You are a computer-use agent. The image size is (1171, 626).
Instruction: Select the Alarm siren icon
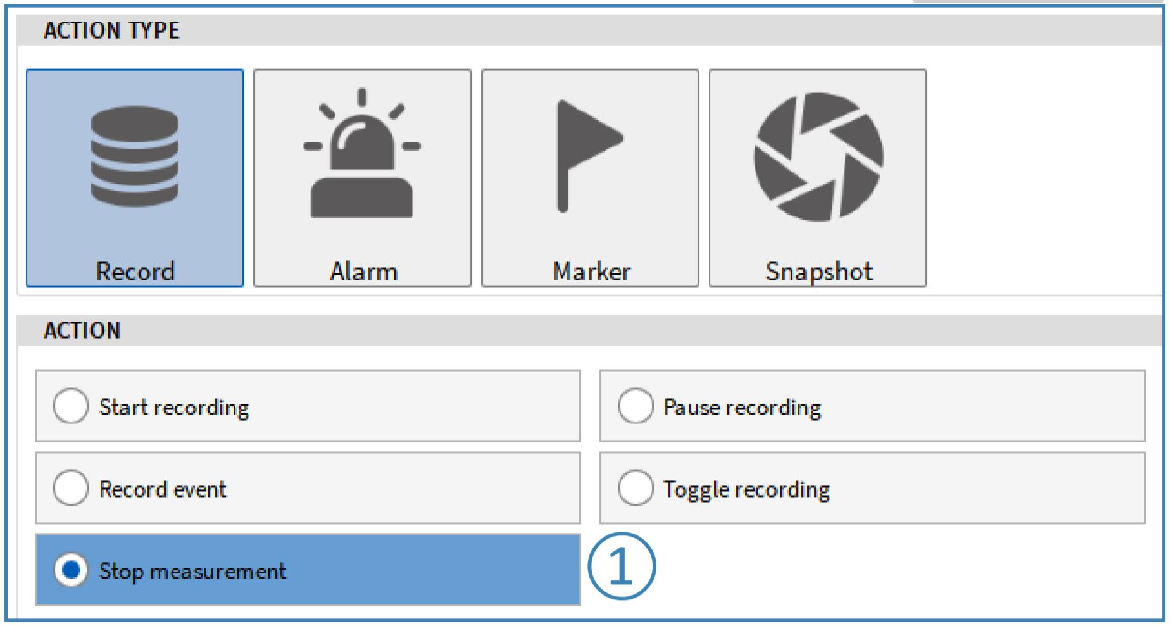coord(362,155)
